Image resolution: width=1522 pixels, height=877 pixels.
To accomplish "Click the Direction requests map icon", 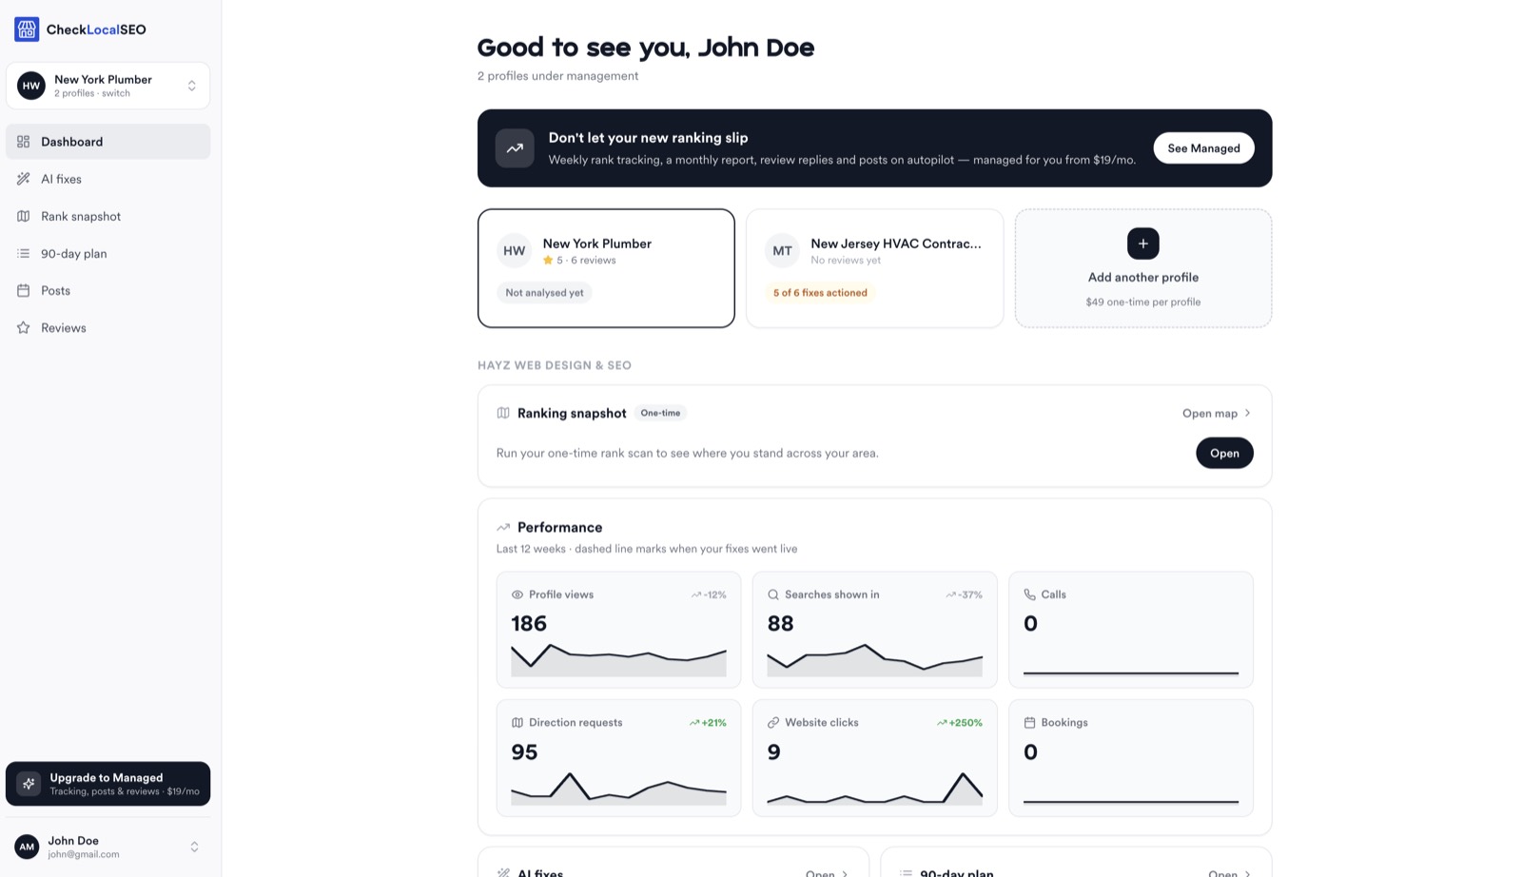I will tap(517, 723).
